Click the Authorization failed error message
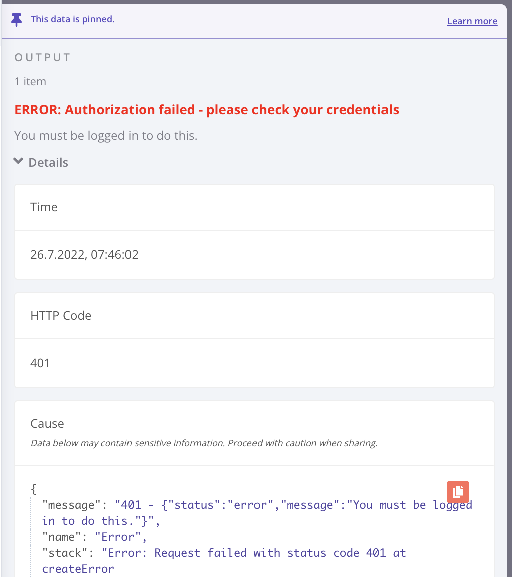 [x=206, y=109]
